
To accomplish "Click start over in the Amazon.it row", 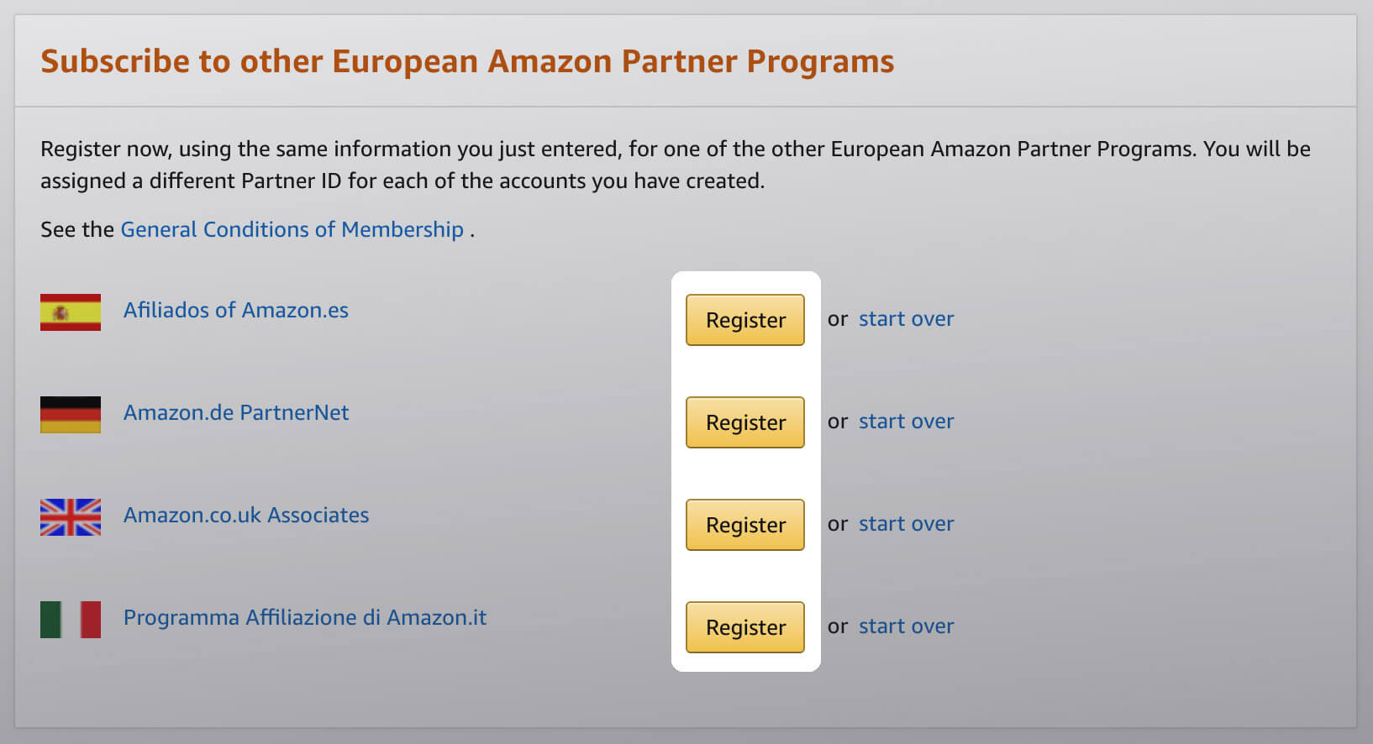I will coord(906,626).
